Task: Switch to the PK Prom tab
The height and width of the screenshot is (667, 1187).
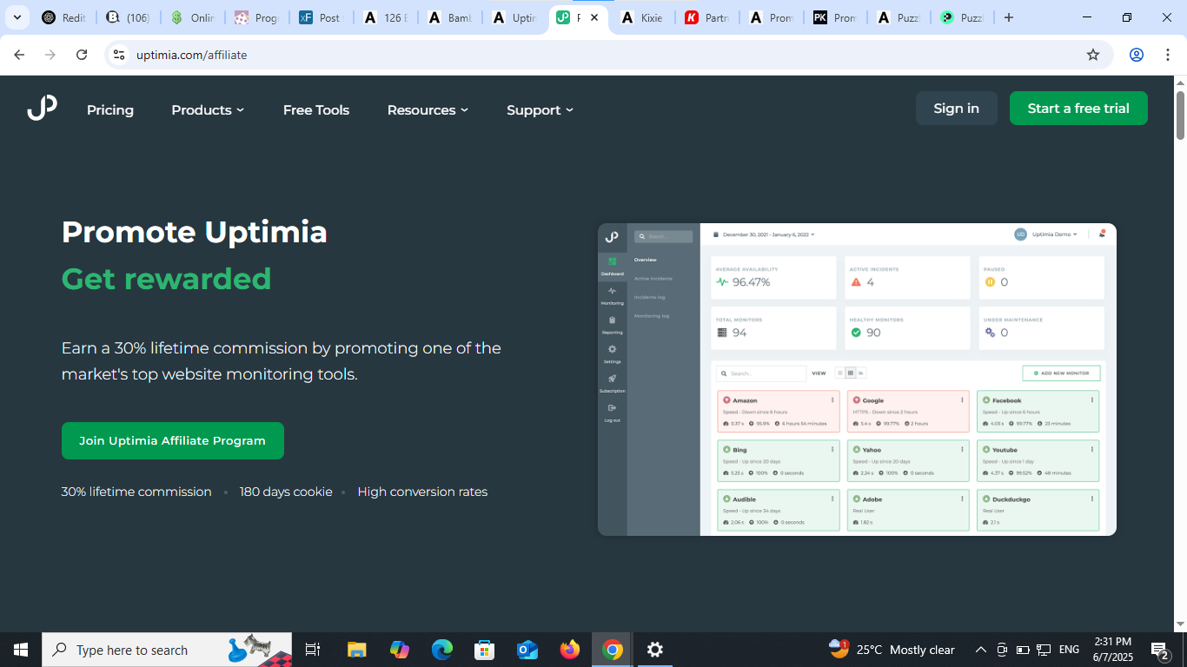Action: 836,17
